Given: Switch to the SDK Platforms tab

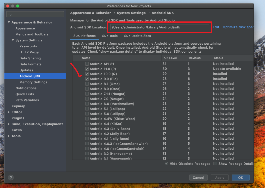Looking at the screenshot, I should 84,36.
